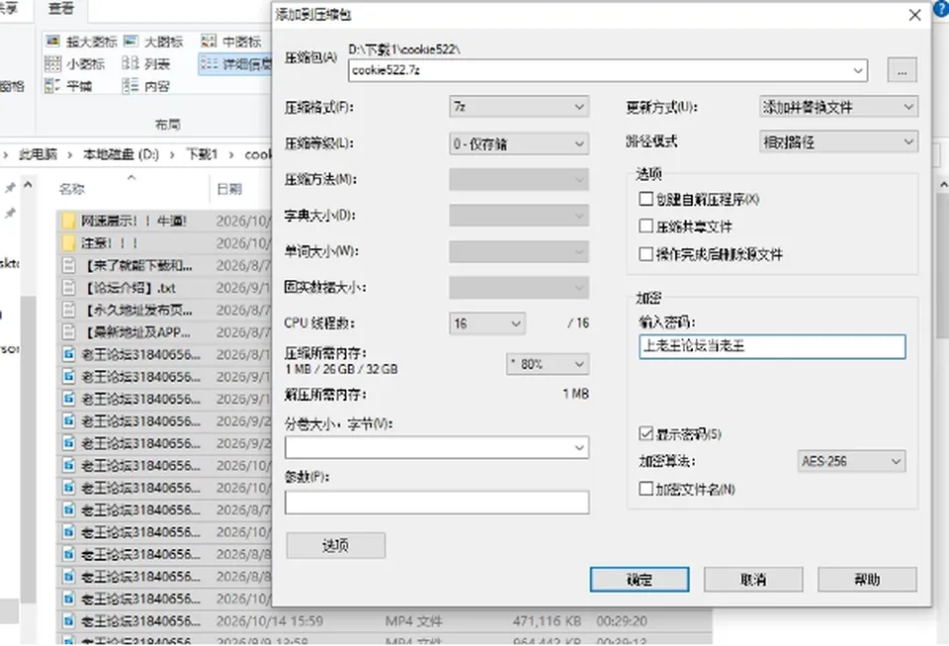Click the folder icon for 网速展示！！牛逼!
The width and height of the screenshot is (949, 646).
tap(69, 221)
